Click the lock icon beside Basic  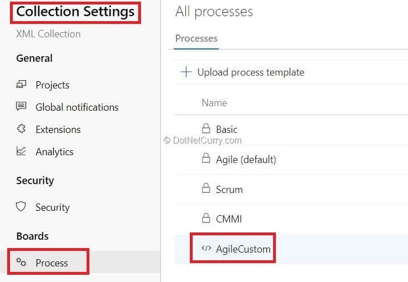(206, 128)
